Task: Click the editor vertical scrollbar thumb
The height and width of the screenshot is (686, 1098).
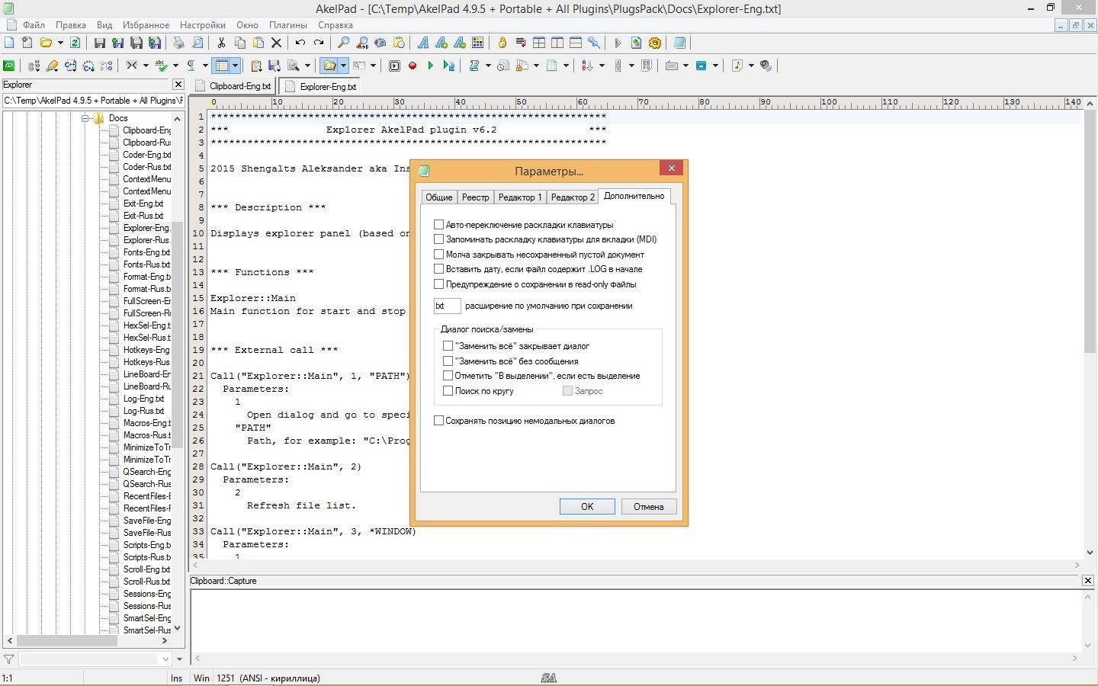Action: 1088,232
